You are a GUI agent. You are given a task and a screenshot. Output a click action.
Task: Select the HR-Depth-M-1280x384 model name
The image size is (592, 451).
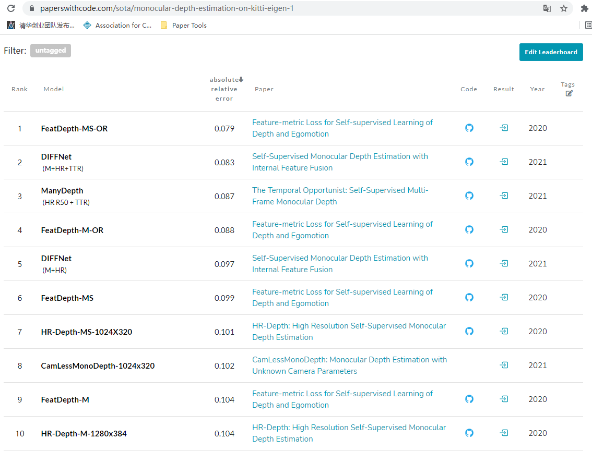pos(84,434)
